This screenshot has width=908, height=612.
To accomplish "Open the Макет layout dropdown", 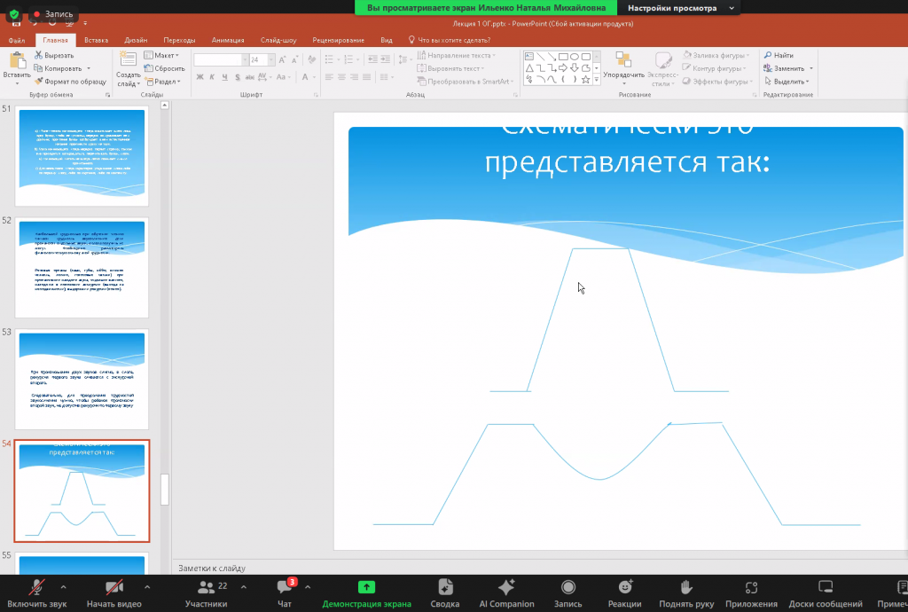I will pyautogui.click(x=161, y=55).
